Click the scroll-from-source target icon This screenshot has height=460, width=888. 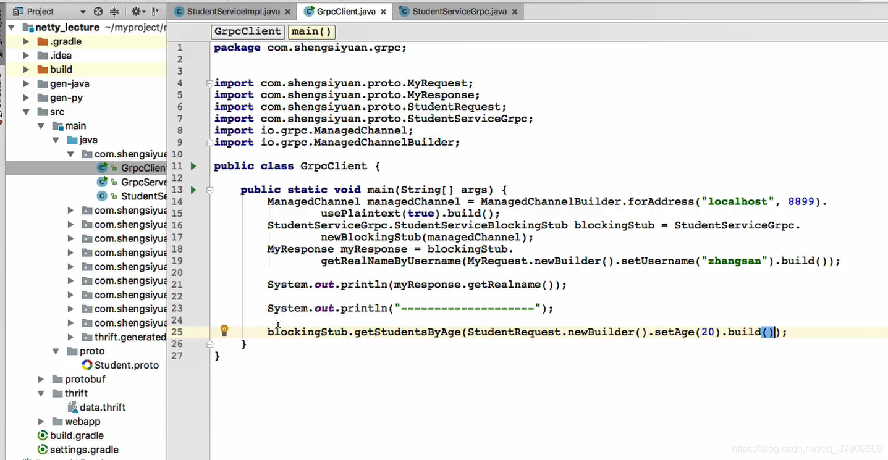pyautogui.click(x=98, y=12)
